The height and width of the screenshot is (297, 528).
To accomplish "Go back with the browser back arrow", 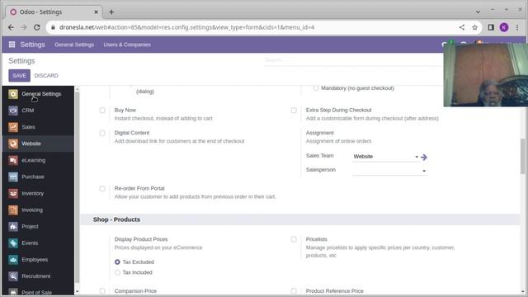I will coord(11,27).
